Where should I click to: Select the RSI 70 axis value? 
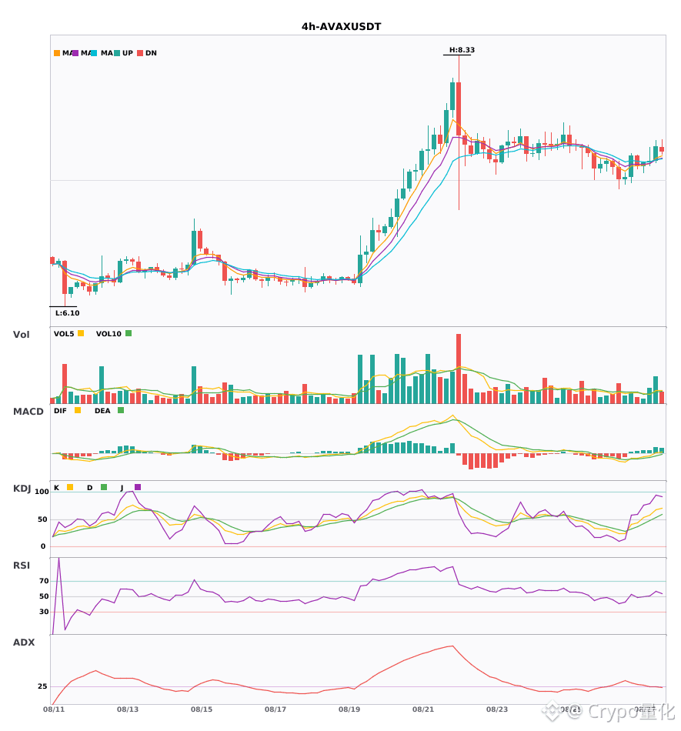point(44,581)
